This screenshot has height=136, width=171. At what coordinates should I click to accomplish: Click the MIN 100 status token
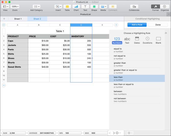(70, 133)
